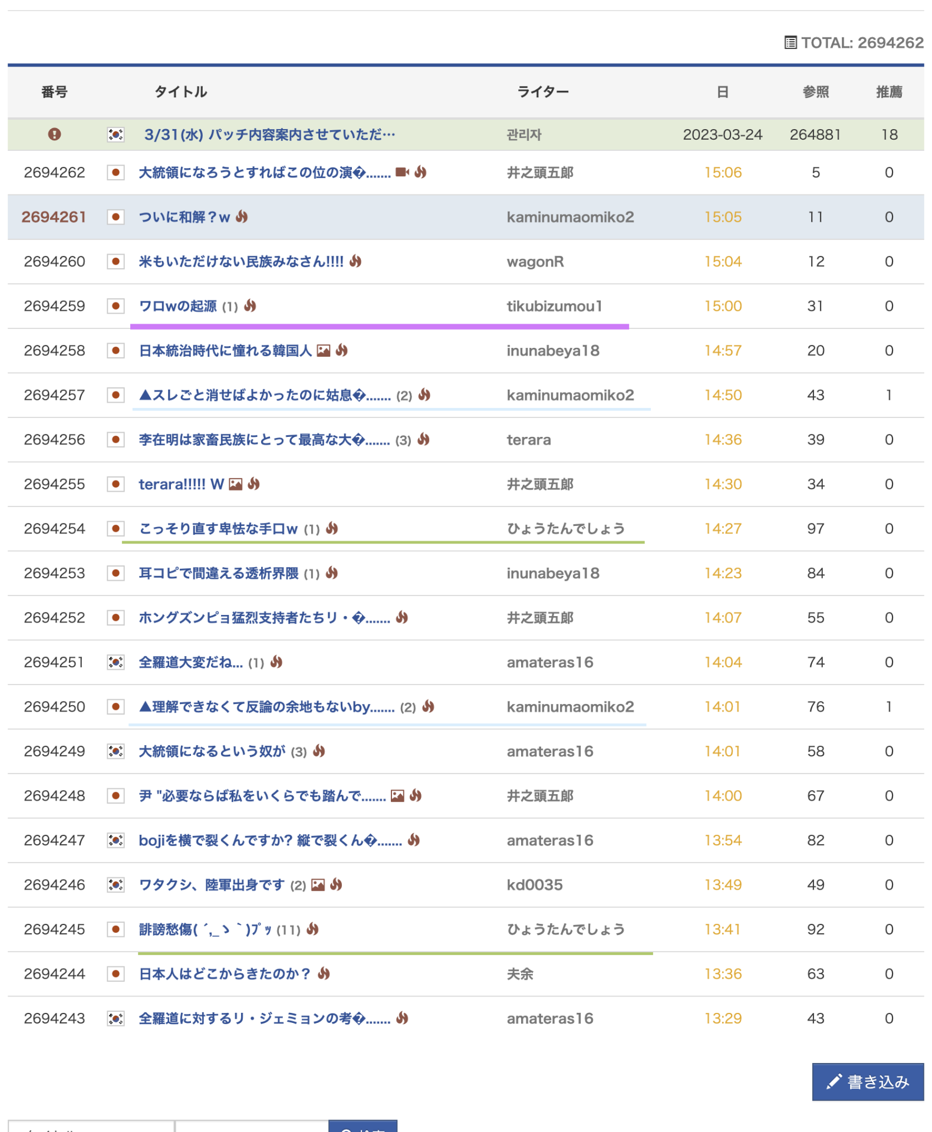The image size is (932, 1132).
Task: Click the Japan flag icon on post 2694259
Action: tap(116, 306)
